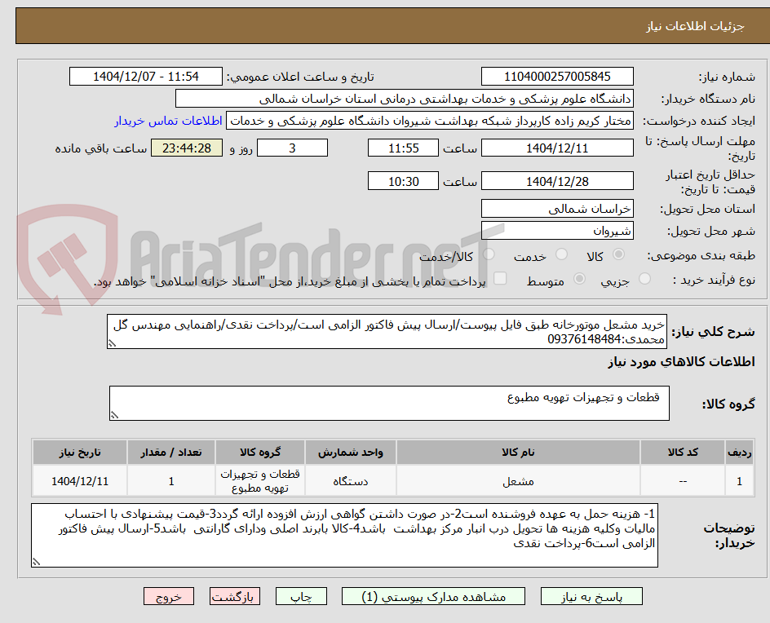The height and width of the screenshot is (623, 770).
Task: Click the announcement date field 1404/12/07 - 11:54
Action: click(146, 77)
